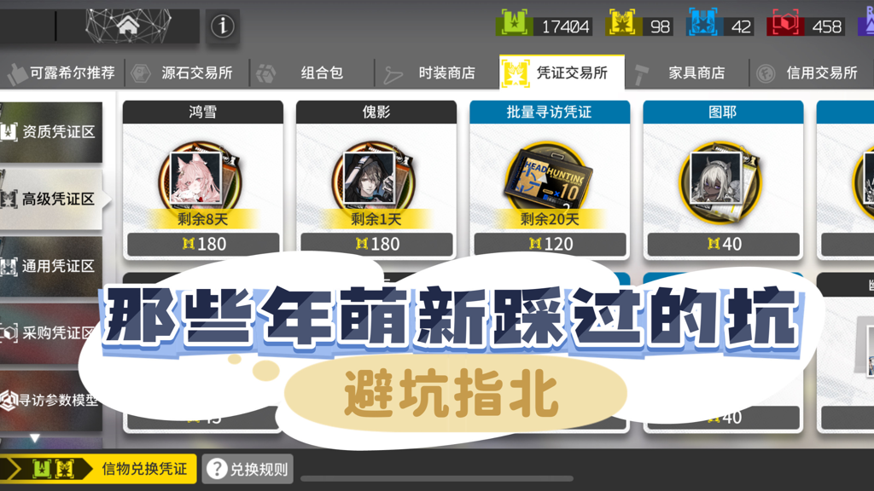Screen dimensions: 874x491
Task: Click the 信物兑换凭证 yellow button
Action: tap(98, 469)
